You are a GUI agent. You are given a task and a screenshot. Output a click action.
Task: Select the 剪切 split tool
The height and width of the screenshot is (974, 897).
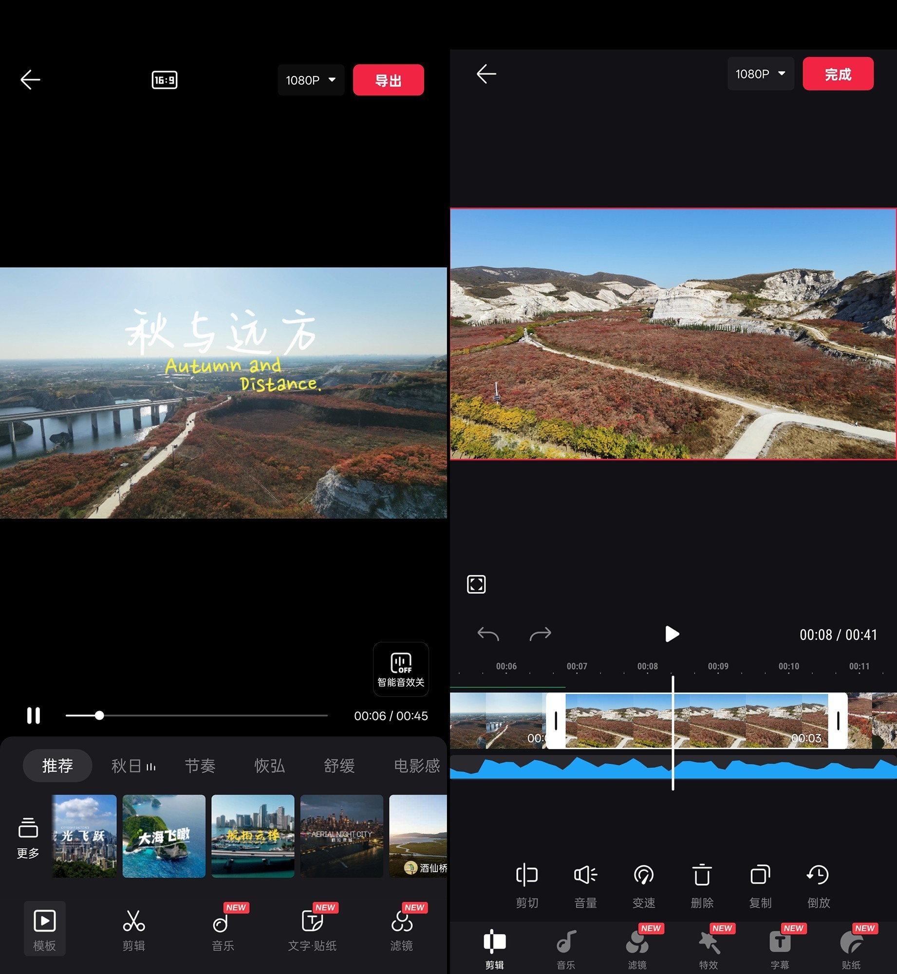526,886
